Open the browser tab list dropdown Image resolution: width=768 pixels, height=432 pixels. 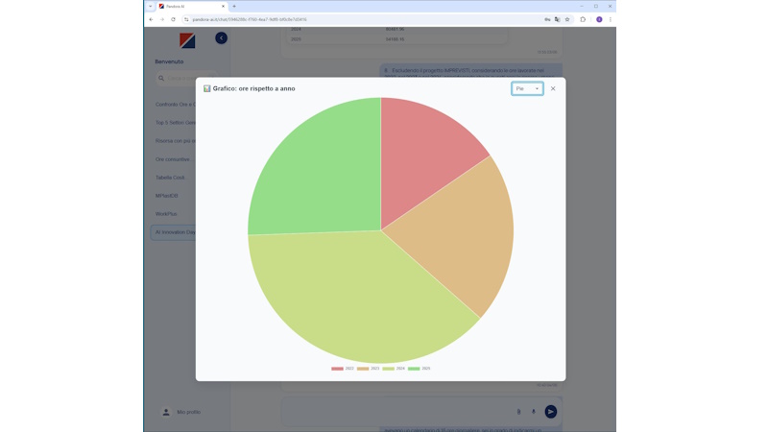pos(151,6)
